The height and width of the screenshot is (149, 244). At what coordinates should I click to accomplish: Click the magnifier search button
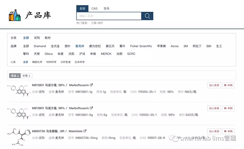[x=147, y=16]
